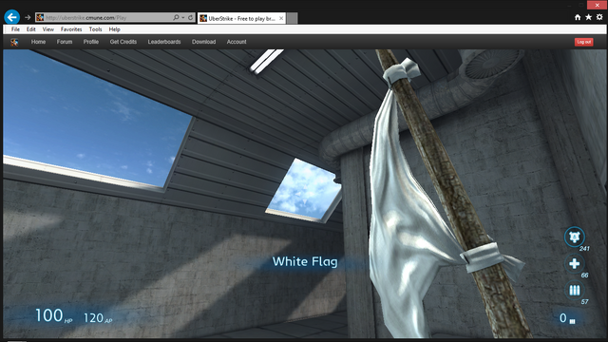Viewport: 608px width, 342px height.
Task: Select the health plus quick item icon (66)
Action: [x=574, y=264]
